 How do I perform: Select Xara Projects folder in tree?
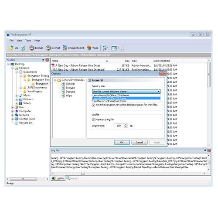[35, 92]
